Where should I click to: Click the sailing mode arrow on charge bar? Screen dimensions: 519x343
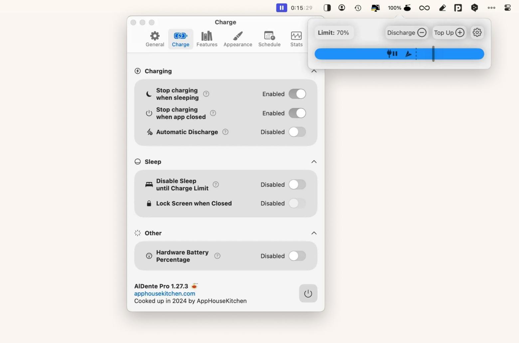point(408,54)
